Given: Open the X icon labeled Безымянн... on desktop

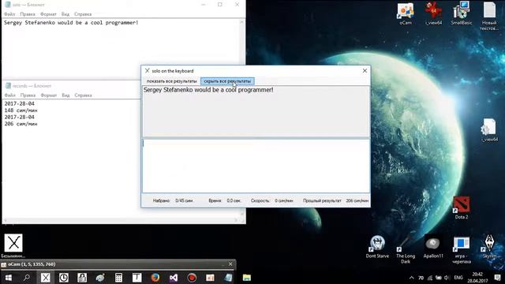Looking at the screenshot, I should click(13, 245).
